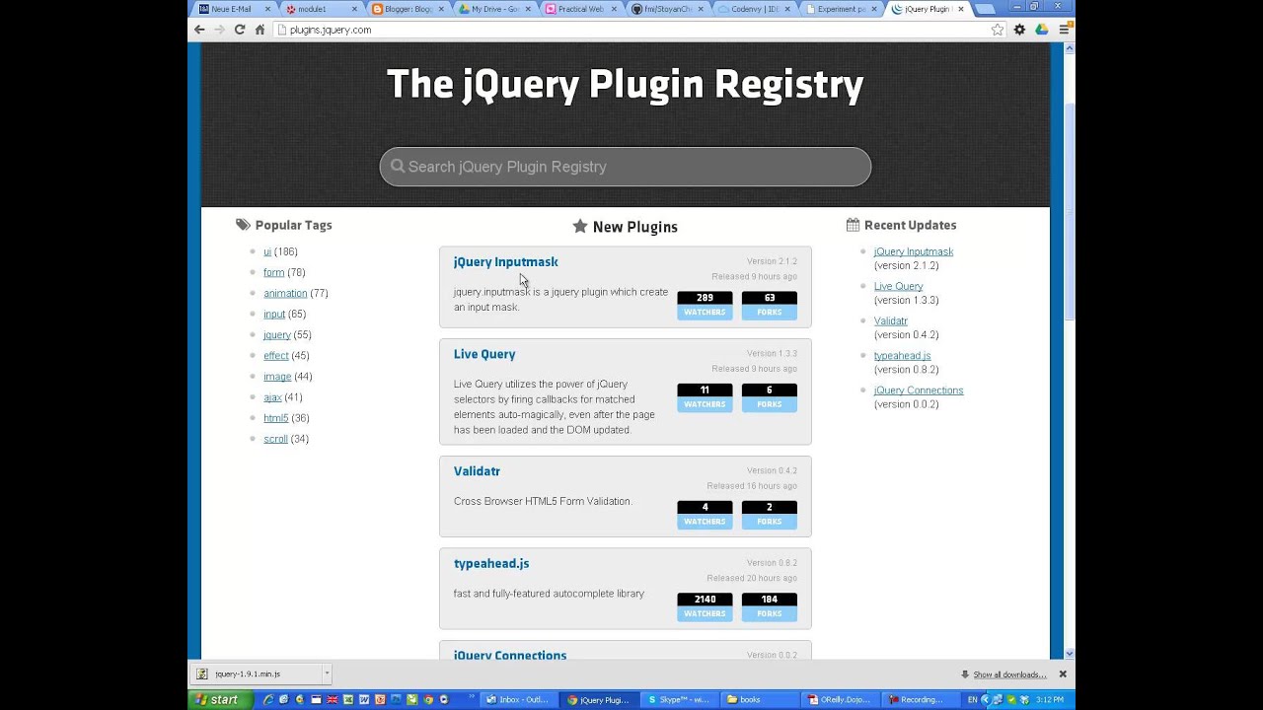This screenshot has height=710, width=1263.
Task: Click the star icon beside New Plugins
Action: coord(580,227)
